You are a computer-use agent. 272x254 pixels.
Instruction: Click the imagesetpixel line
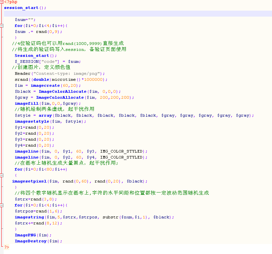point(80,182)
